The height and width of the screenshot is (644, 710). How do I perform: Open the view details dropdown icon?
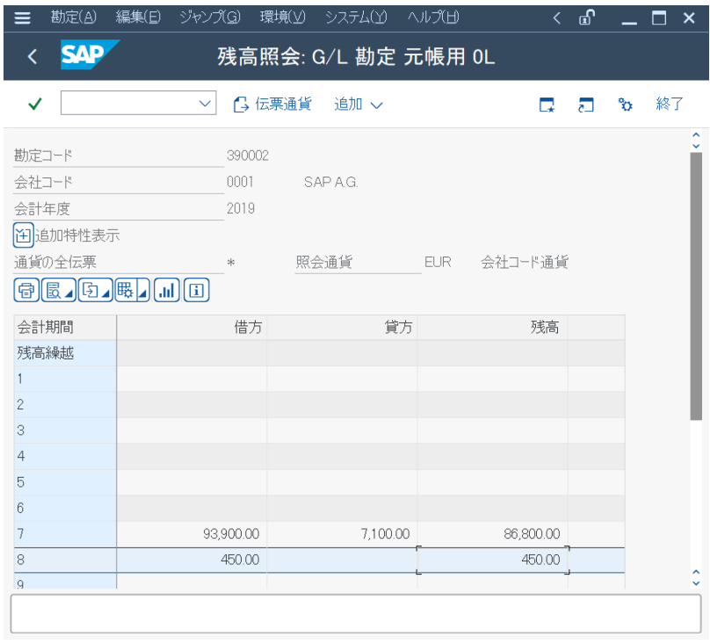tap(58, 290)
